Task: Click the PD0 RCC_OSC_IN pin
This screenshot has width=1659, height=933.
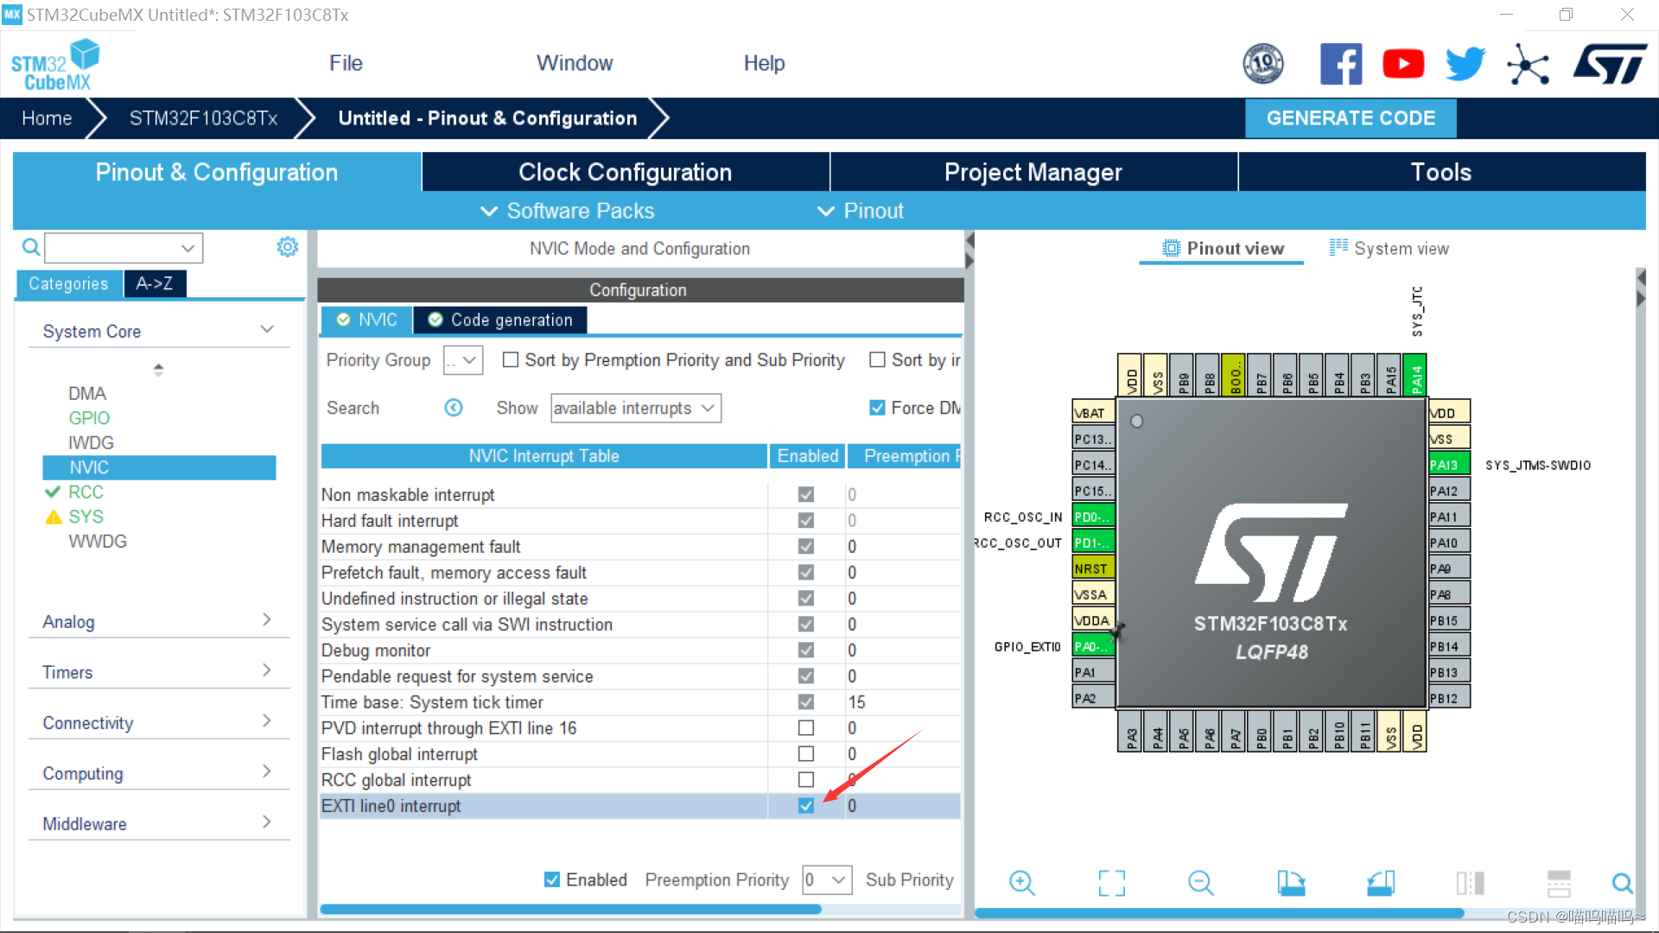Action: [1093, 517]
